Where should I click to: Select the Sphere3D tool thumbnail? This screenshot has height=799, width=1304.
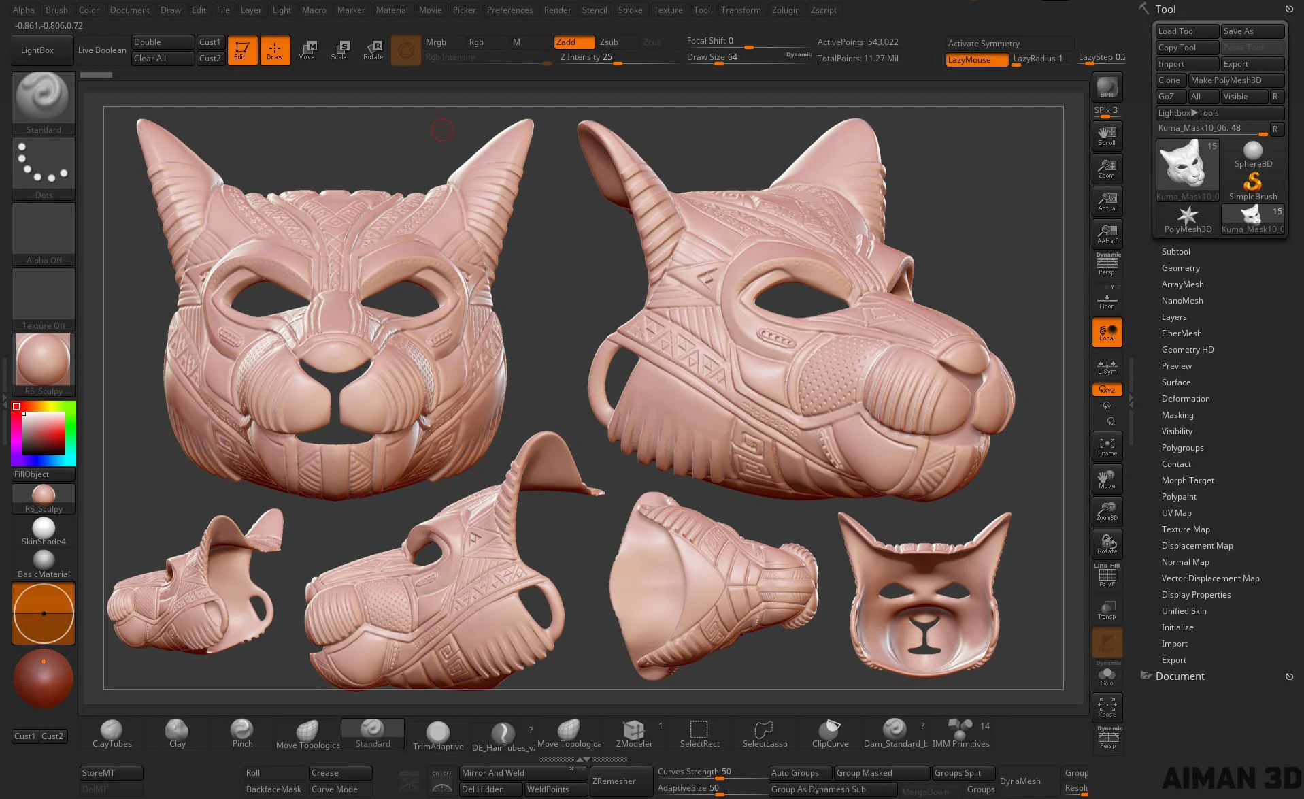(1252, 154)
